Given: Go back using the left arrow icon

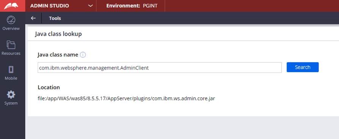Looking at the screenshot, I should 33,18.
